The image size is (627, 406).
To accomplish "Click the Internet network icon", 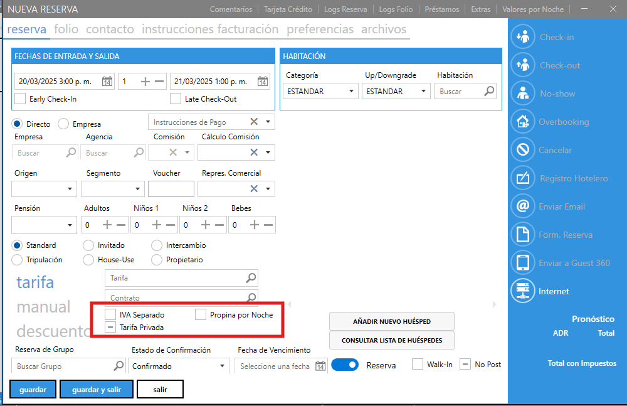I will (522, 292).
